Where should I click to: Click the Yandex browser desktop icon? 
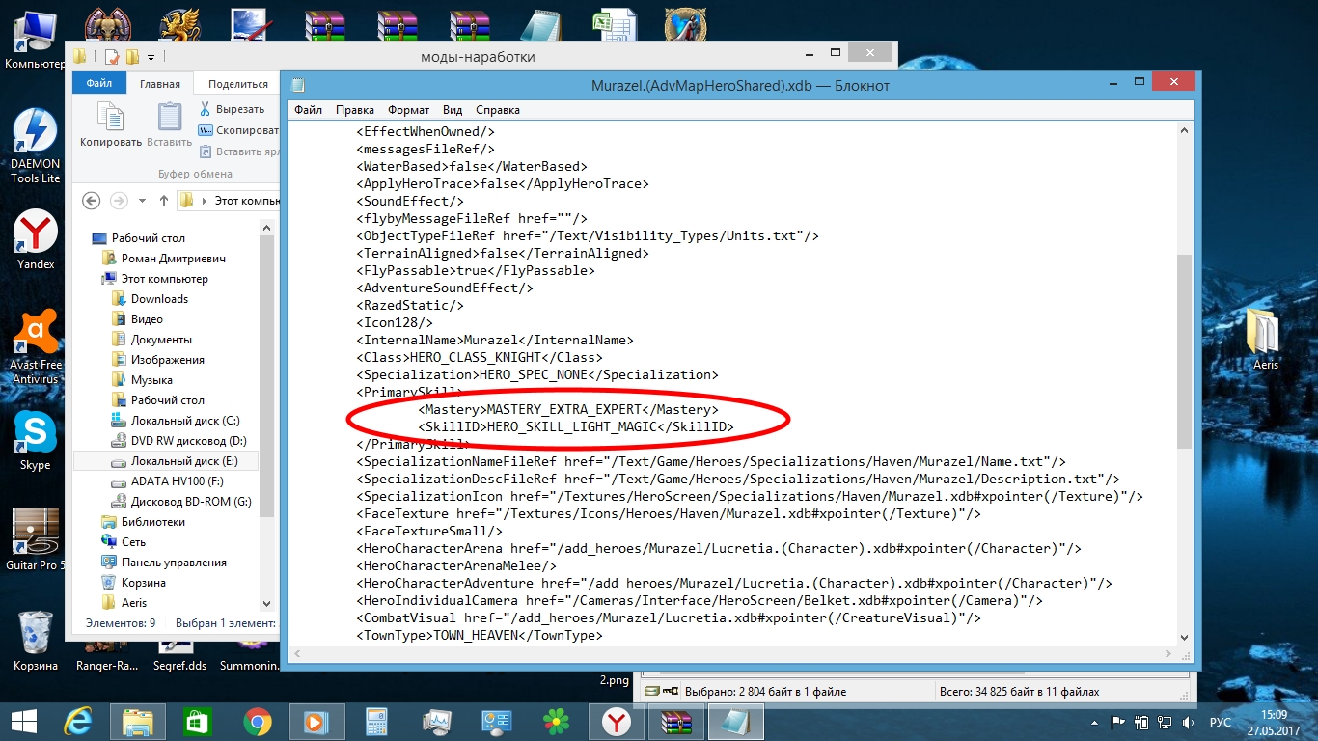(x=36, y=240)
